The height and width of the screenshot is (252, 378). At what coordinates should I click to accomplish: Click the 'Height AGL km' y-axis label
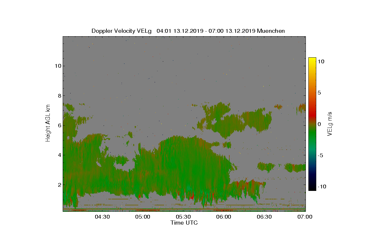48,123
